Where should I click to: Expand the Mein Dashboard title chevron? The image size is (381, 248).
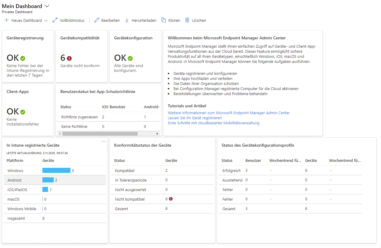[47, 6]
